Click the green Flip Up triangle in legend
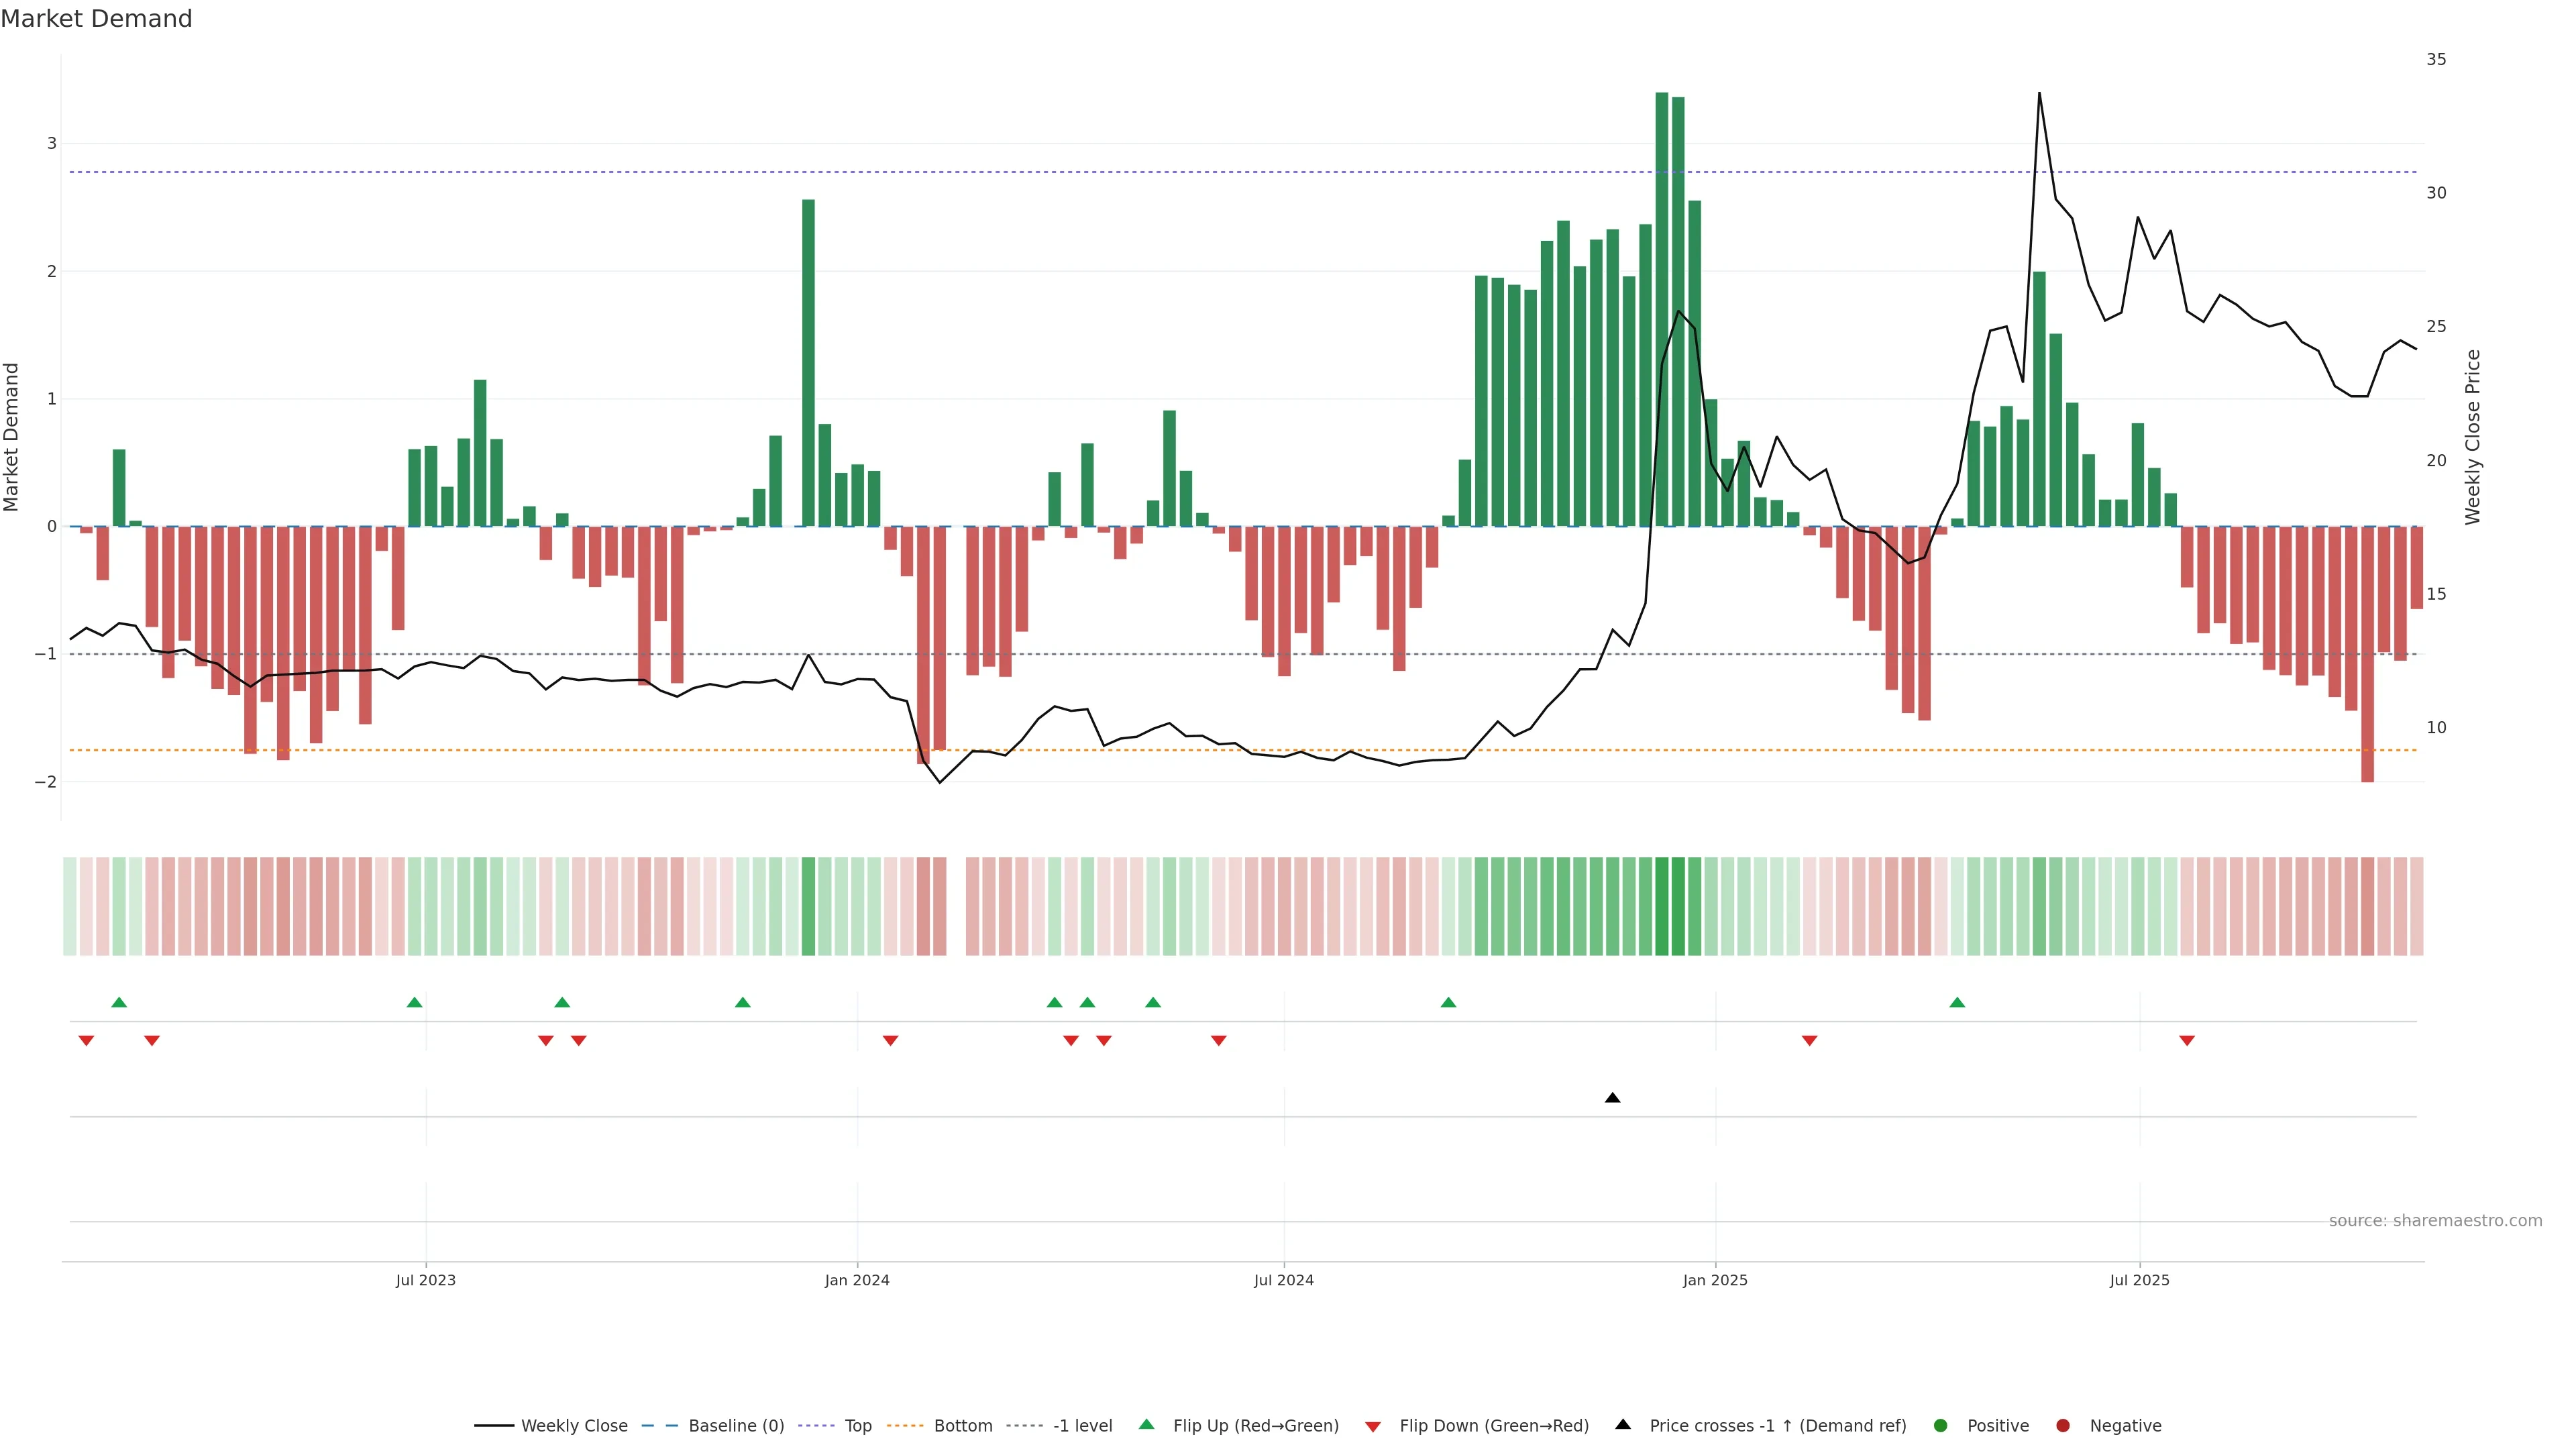The width and height of the screenshot is (2576, 1449). click(1147, 1424)
